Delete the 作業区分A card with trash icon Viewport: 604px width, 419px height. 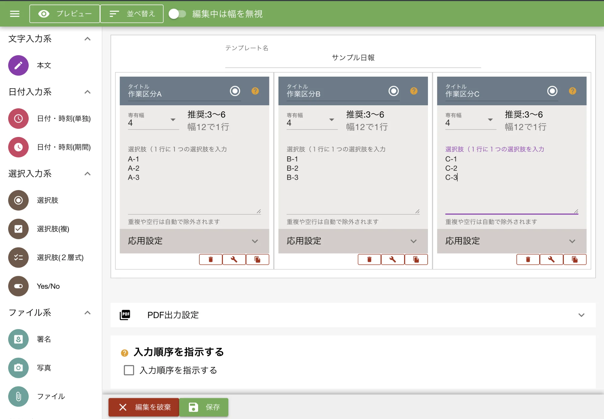210,259
